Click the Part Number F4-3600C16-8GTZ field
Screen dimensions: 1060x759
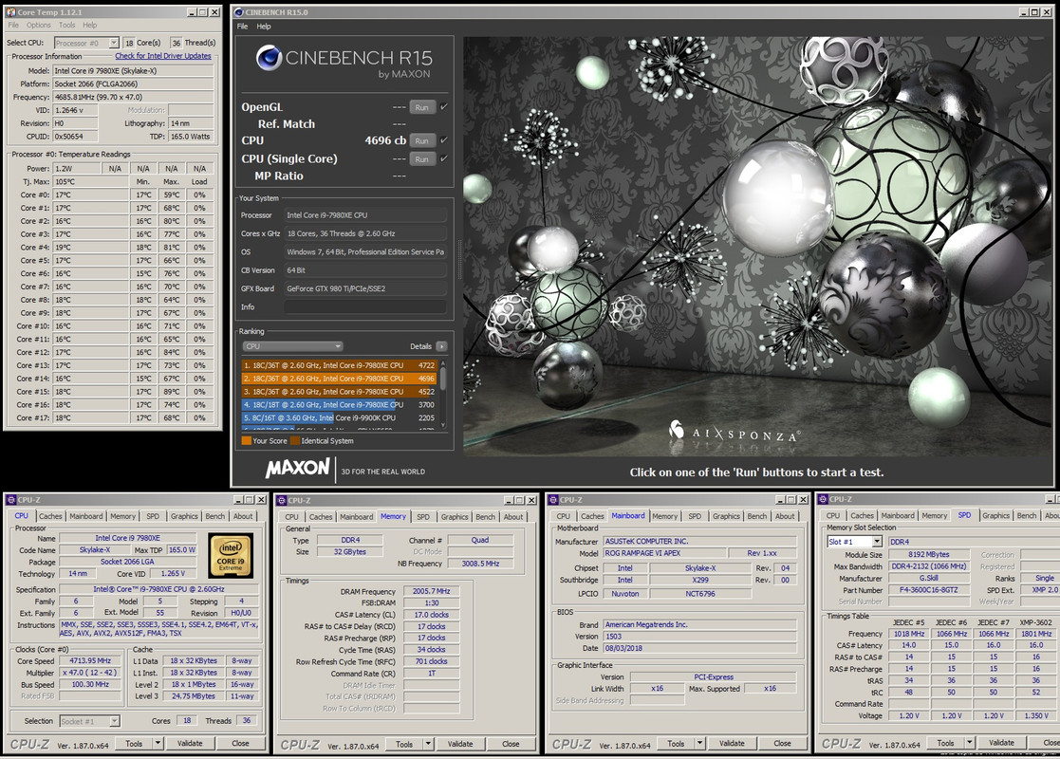(x=929, y=590)
